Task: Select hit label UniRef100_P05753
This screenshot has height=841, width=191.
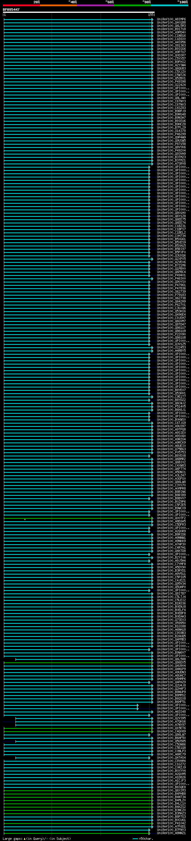Action: click(x=171, y=453)
